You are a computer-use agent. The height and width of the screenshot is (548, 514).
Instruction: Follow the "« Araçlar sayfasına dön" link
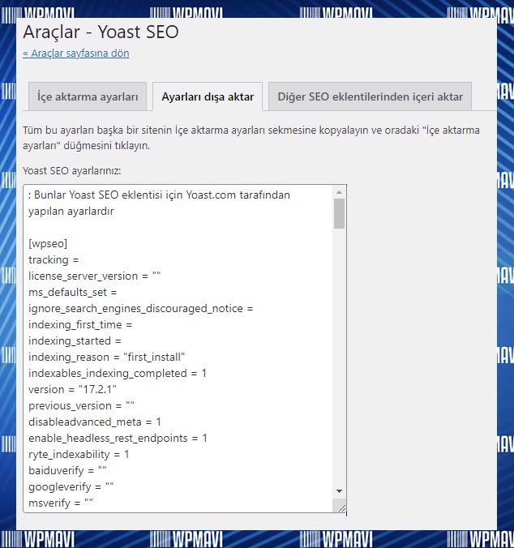(76, 54)
